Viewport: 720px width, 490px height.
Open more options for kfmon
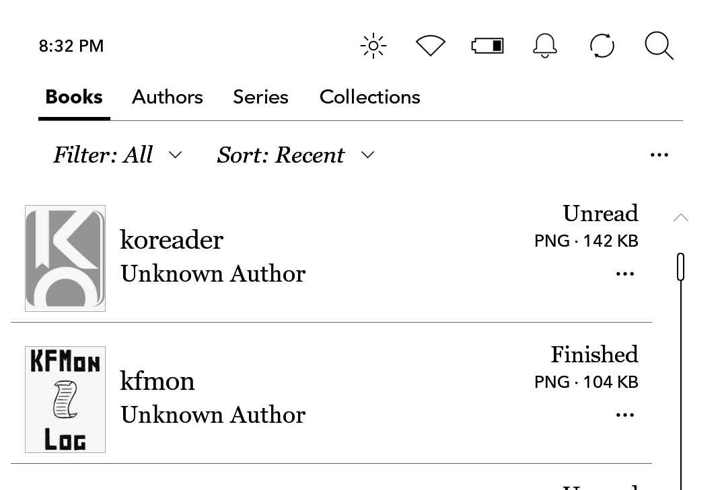tap(625, 415)
